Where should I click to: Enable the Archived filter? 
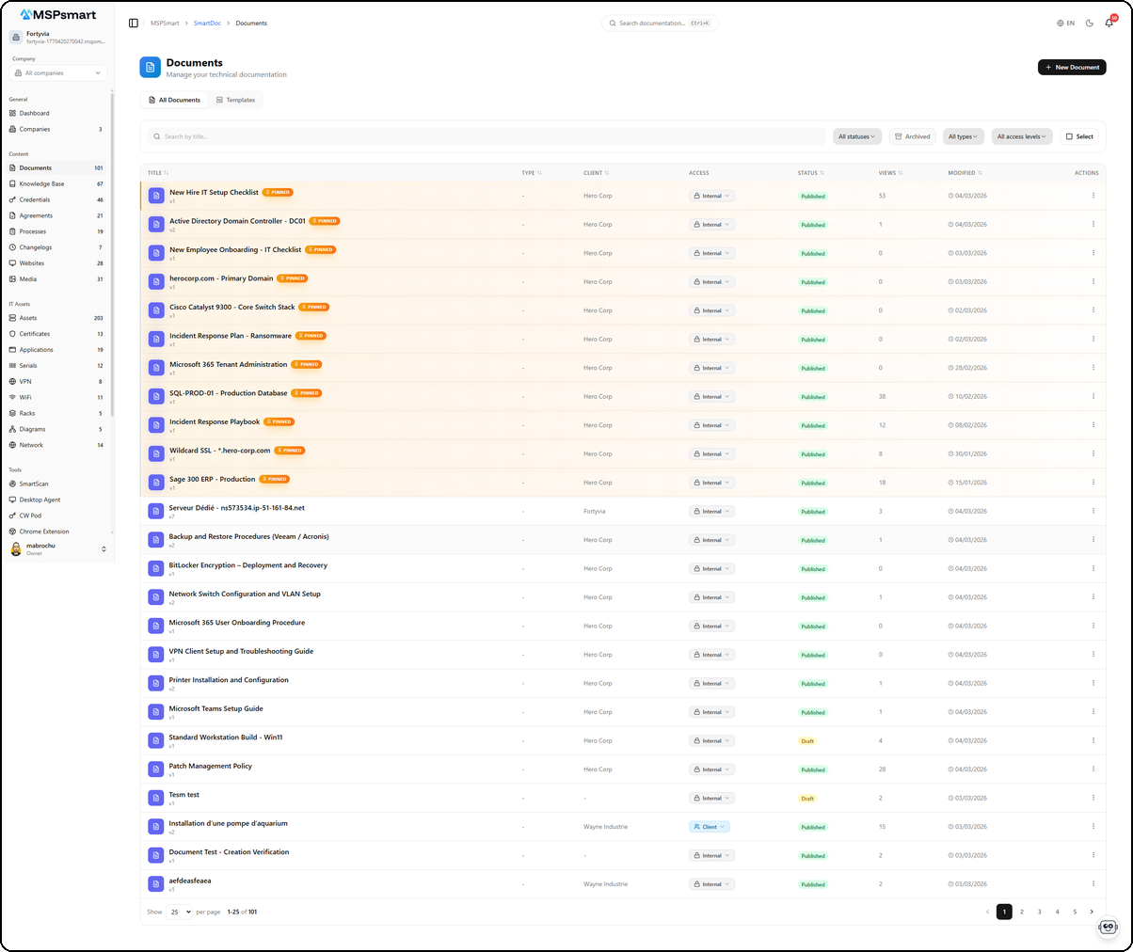911,136
